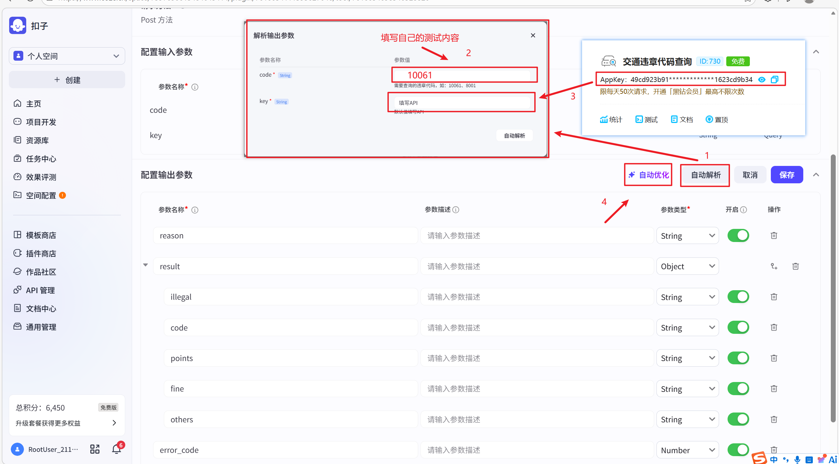
Task: Expand the 个人空间 workspace selector
Action: (x=67, y=56)
